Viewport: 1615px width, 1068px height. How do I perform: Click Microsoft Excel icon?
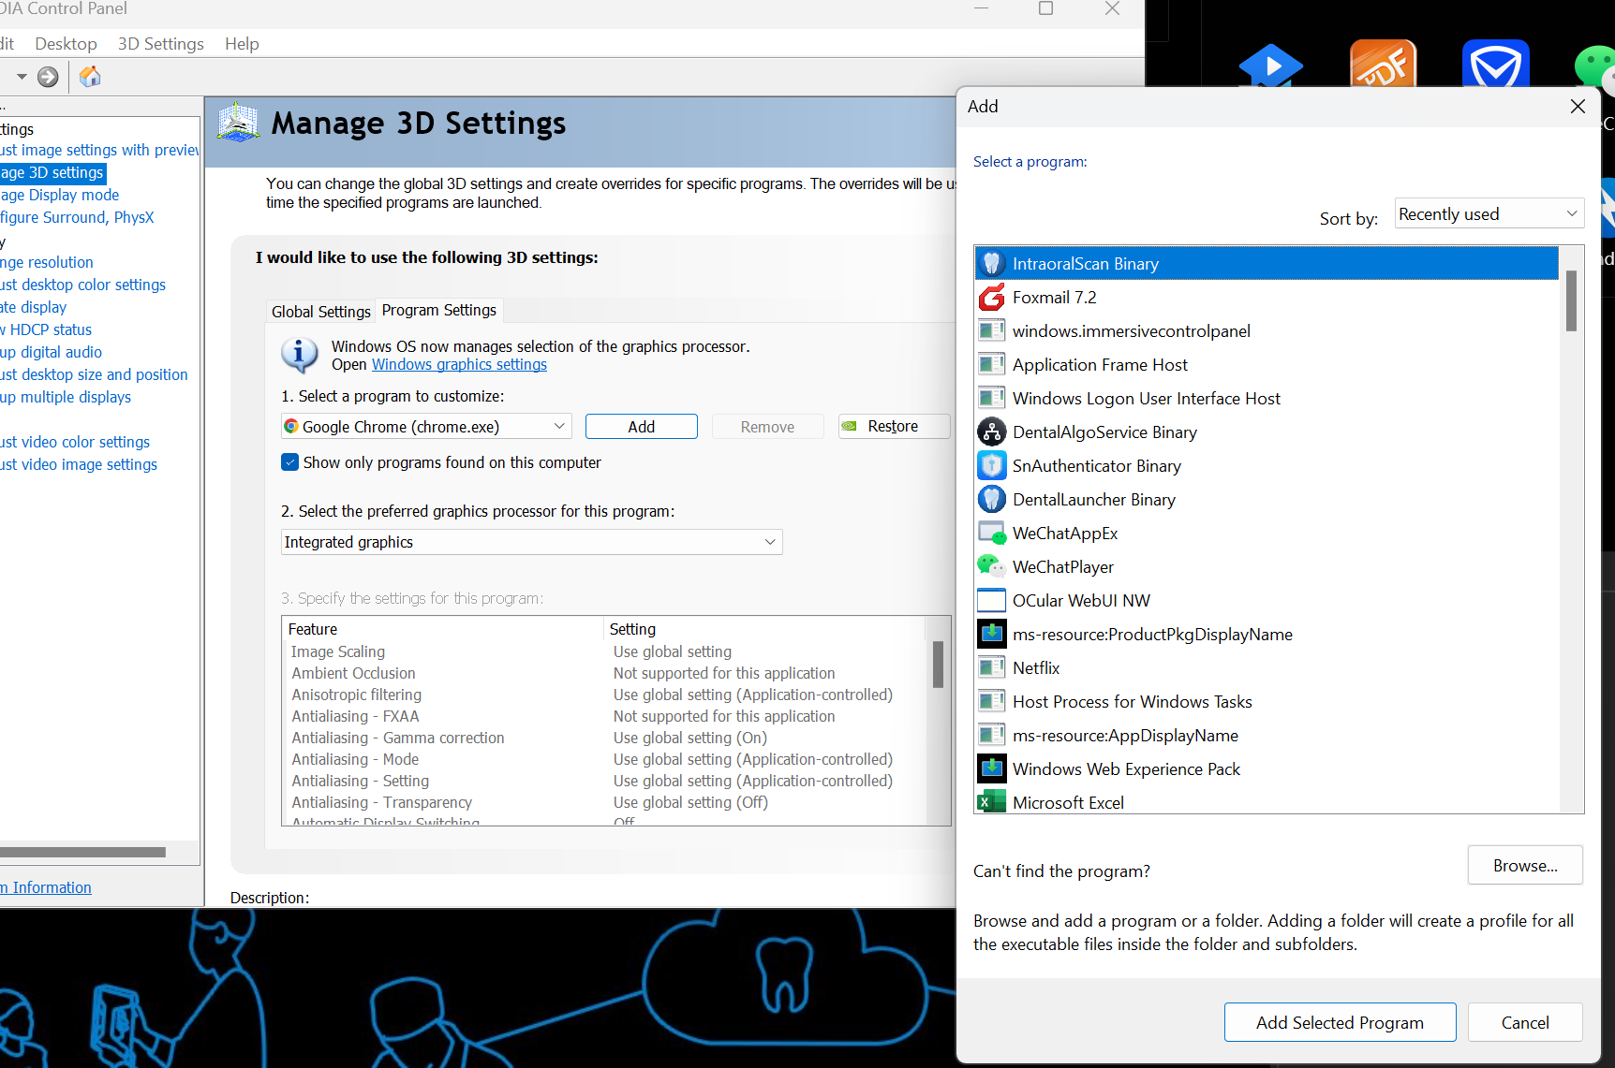point(992,802)
